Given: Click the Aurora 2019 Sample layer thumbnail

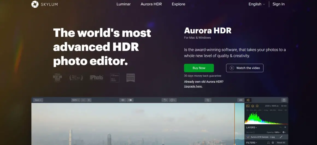Looking at the screenshot, I should (x=248, y=137).
